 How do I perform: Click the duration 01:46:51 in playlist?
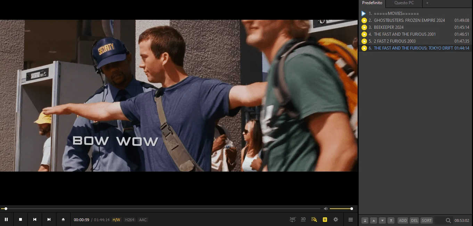(462, 34)
